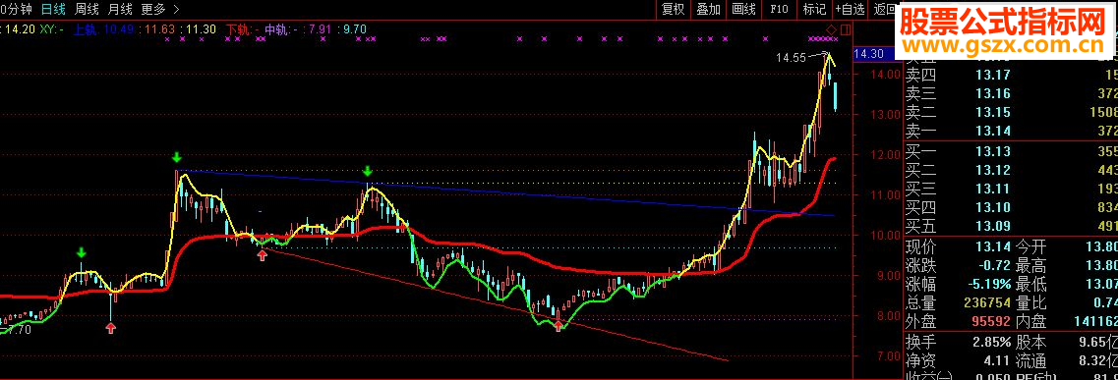Select the 卖一 13.14 ask row
Image resolution: width=1118 pixels, height=380 pixels.
point(1011,131)
